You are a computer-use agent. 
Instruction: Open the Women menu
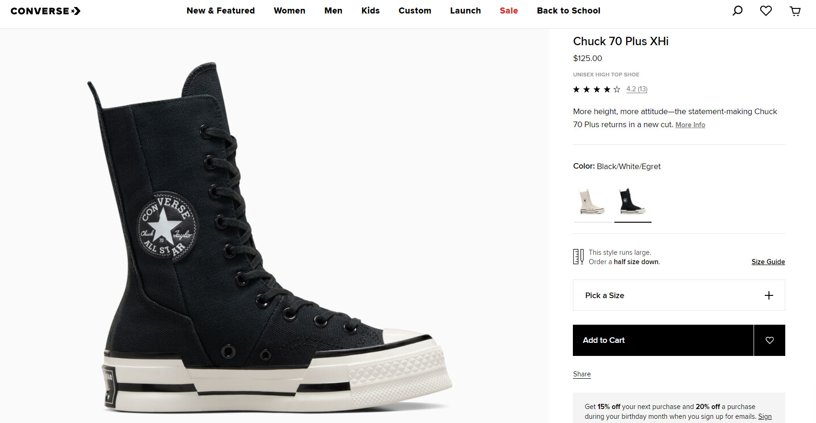tap(289, 11)
